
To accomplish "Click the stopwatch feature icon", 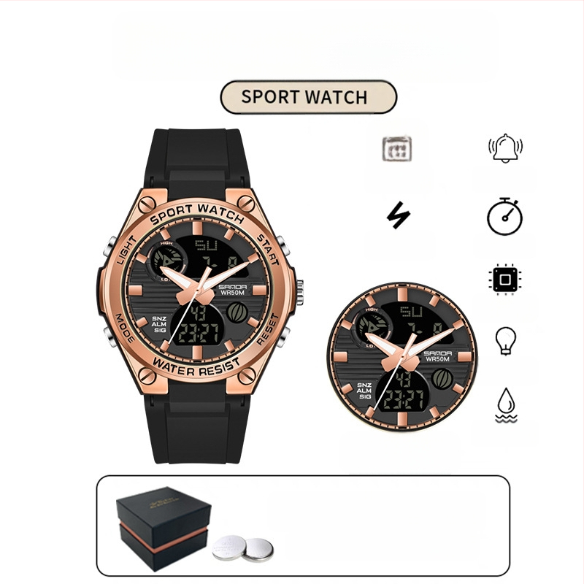I will click(504, 216).
